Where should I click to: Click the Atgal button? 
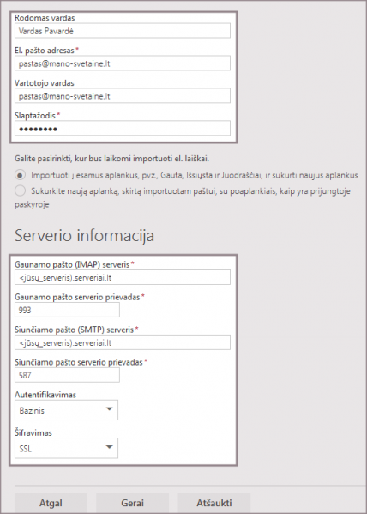tap(51, 503)
